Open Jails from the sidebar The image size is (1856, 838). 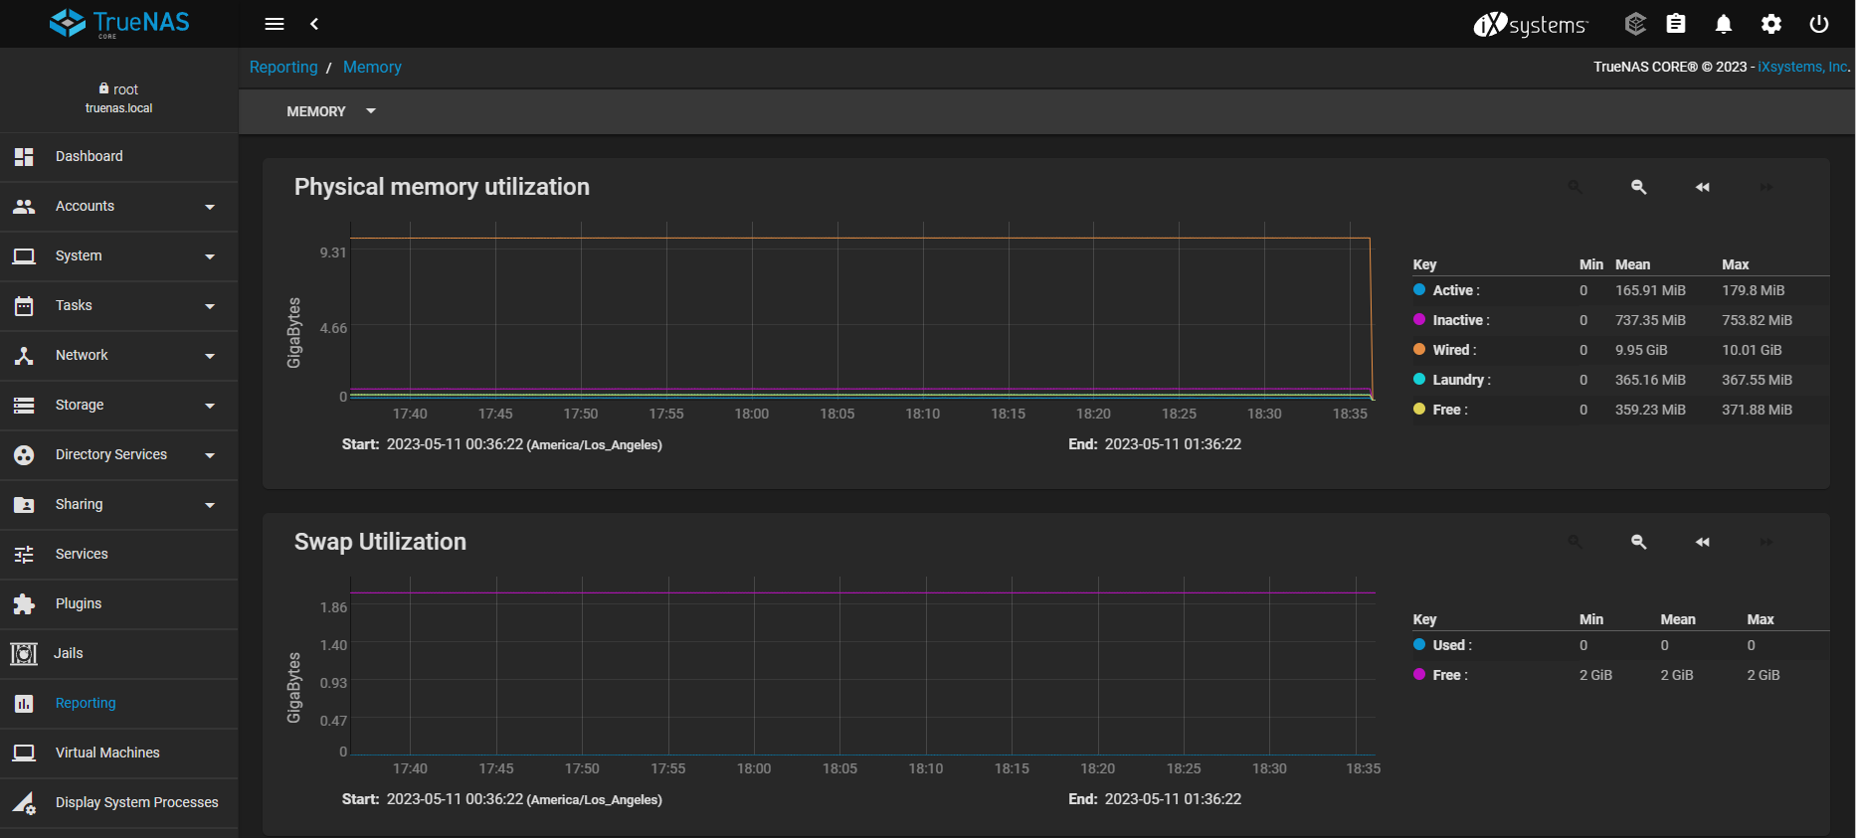point(119,654)
